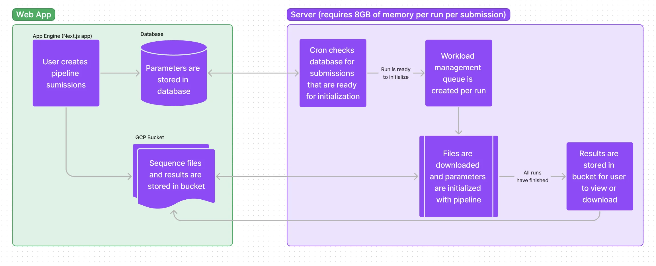Viewport: 656px width, 266px height.
Task: Click the 'Cron checks database for submissions' node
Action: (332, 73)
